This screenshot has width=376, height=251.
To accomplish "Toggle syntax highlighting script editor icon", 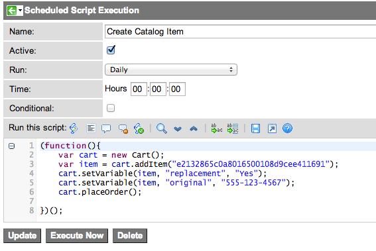I will 74,128.
